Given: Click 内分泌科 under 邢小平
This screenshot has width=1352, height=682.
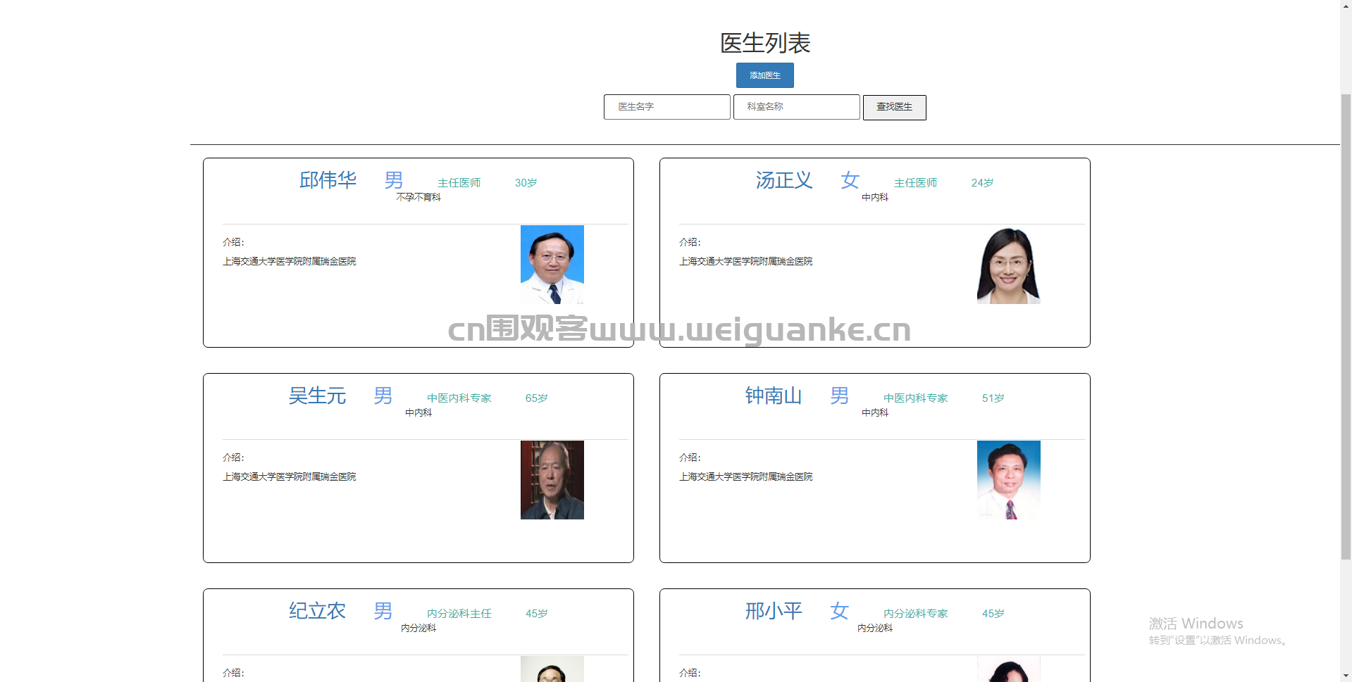Looking at the screenshot, I should 875,628.
